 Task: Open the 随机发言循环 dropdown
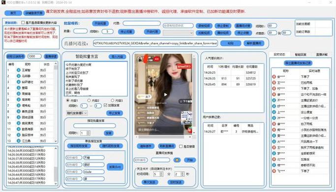(x=77, y=113)
